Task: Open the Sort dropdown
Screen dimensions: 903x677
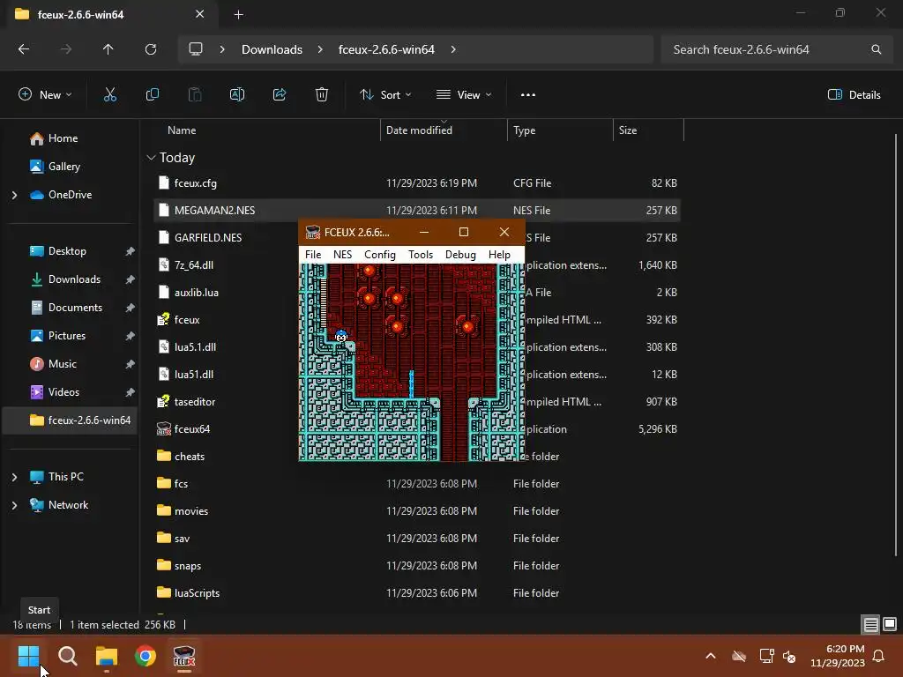Action: (x=385, y=95)
